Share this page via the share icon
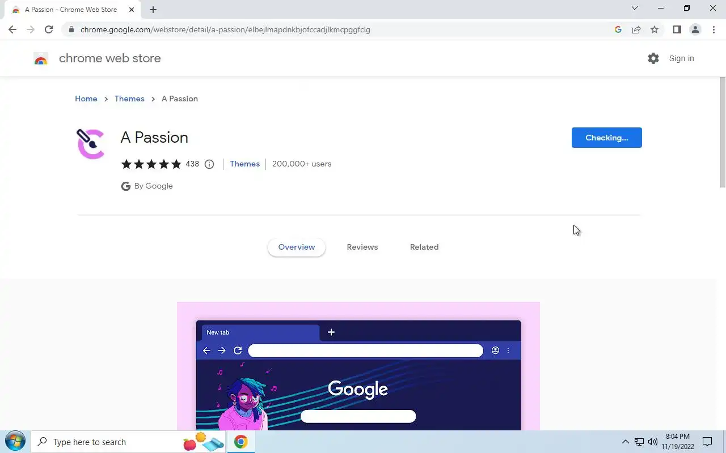The height and width of the screenshot is (453, 726). (636, 29)
